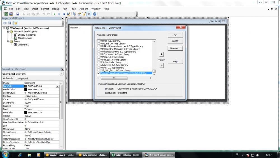Click the View Microsoft Excel toolbar icon
This screenshot has height=158, width=280.
pos(6,14)
